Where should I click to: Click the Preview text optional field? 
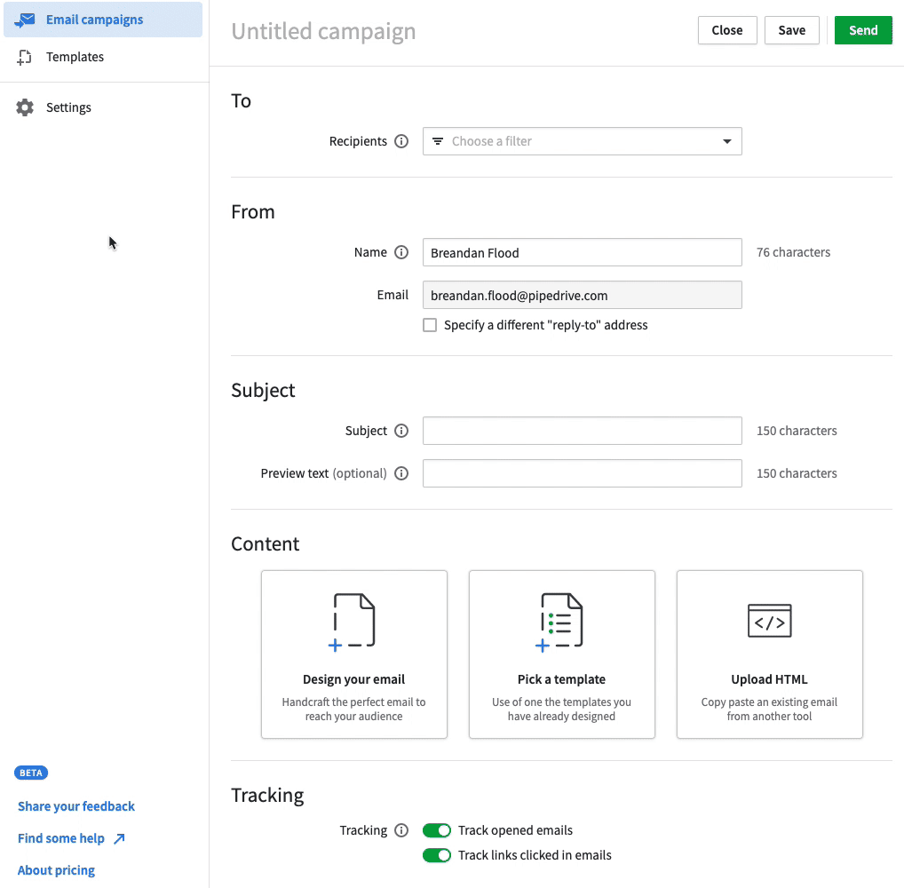tap(582, 472)
